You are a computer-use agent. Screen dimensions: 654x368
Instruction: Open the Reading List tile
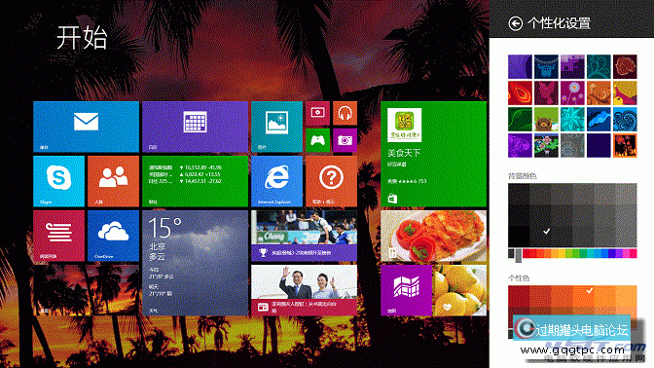click(58, 236)
